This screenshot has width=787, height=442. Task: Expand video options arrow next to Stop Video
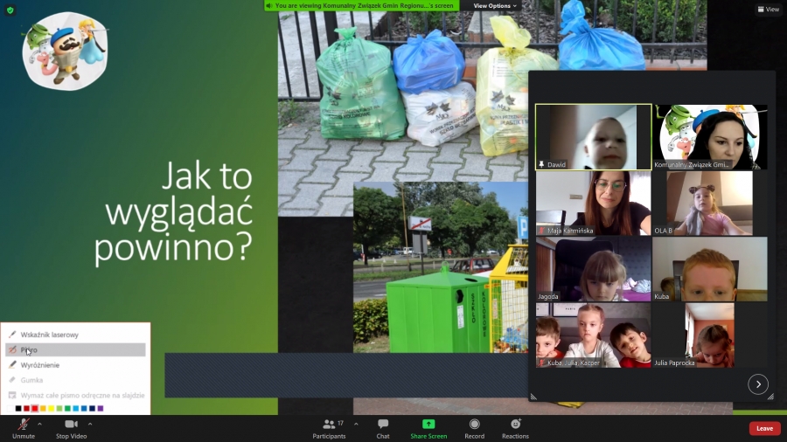(90, 424)
